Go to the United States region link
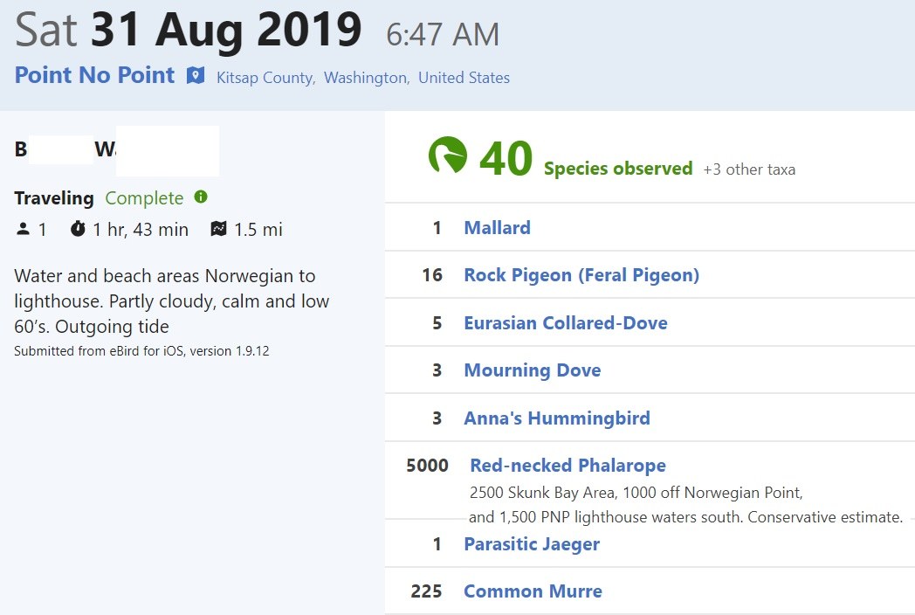This screenshot has height=615, width=915. [464, 78]
